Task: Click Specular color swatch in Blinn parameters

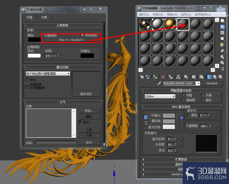Action: pos(169,127)
